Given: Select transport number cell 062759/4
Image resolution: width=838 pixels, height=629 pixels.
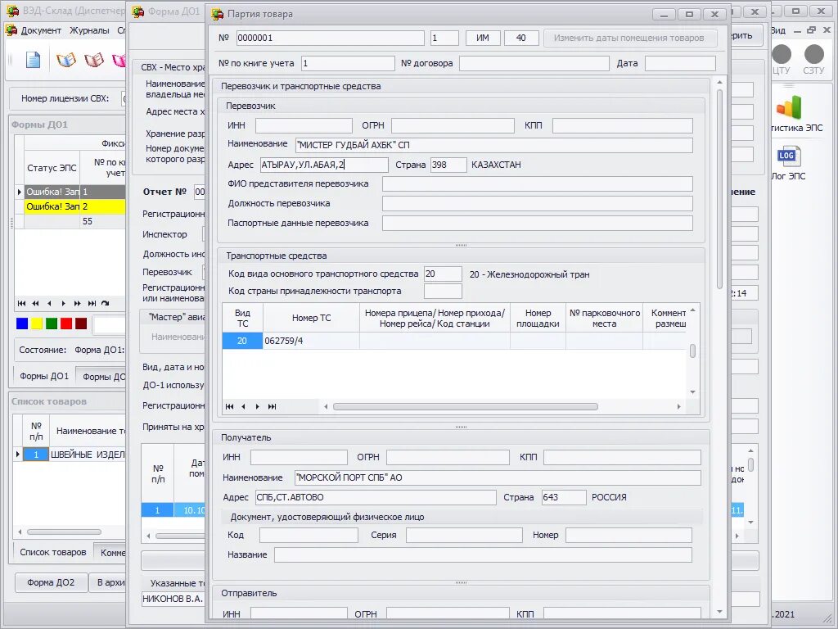Looking at the screenshot, I should click(311, 341).
